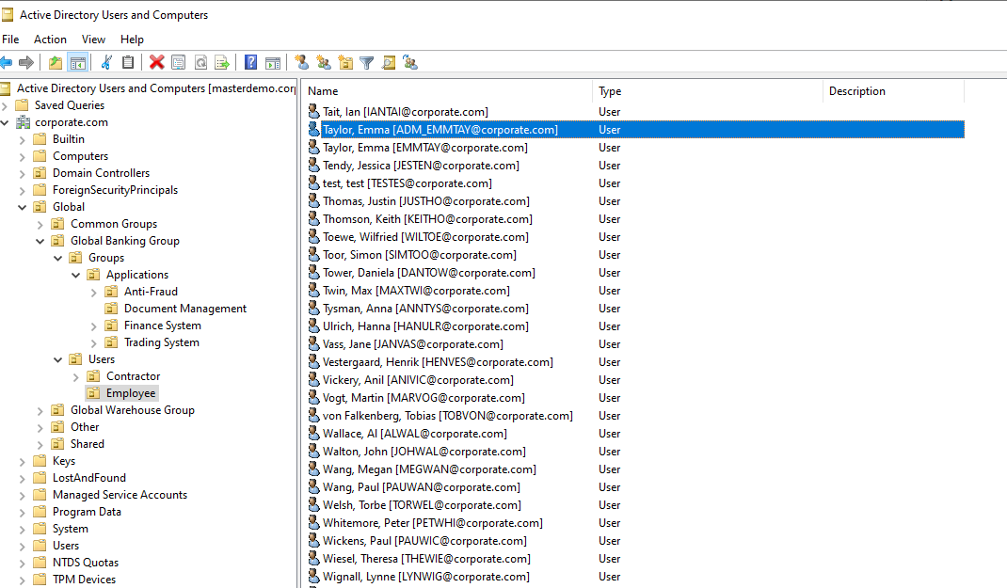Image resolution: width=1007 pixels, height=588 pixels.
Task: Select the Trading System tree item
Action: click(161, 342)
